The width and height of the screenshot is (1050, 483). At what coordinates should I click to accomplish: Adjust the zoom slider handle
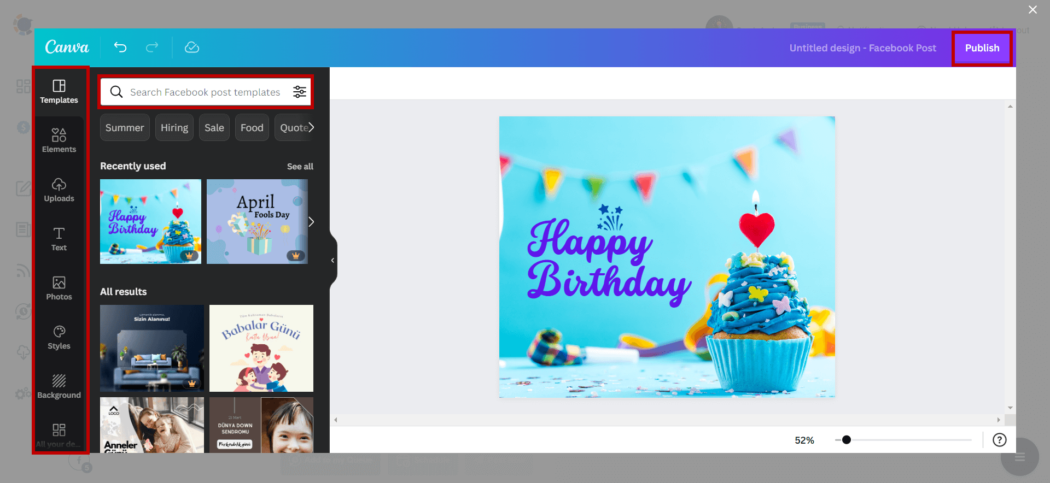(x=847, y=440)
